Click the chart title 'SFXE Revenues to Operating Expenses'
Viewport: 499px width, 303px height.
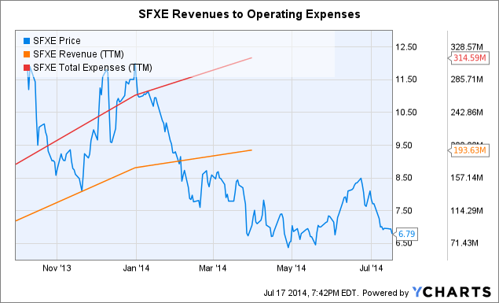click(x=249, y=14)
